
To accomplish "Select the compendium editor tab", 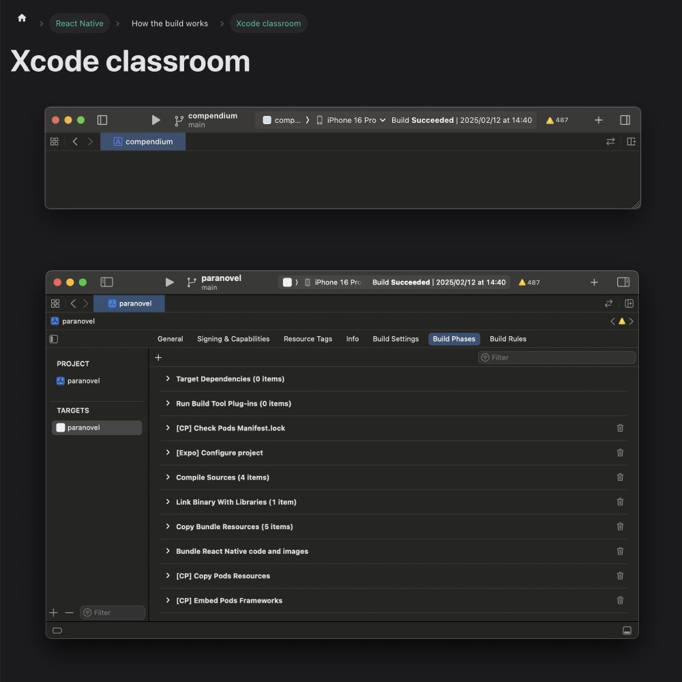I will 143,142.
